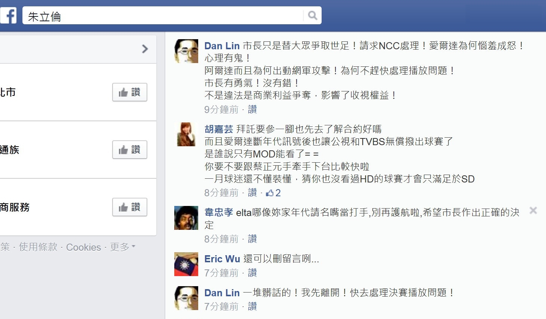View the thumbs-up count on 胡嘉芸's comment

click(273, 193)
